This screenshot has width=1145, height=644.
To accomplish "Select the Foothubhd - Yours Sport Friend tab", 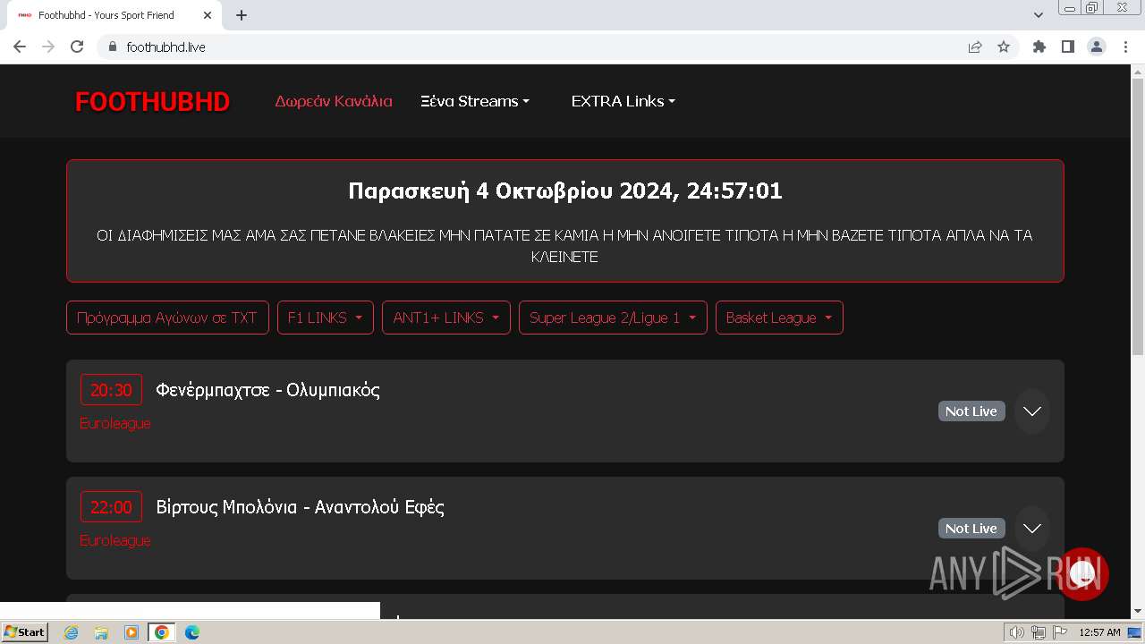I will (114, 15).
